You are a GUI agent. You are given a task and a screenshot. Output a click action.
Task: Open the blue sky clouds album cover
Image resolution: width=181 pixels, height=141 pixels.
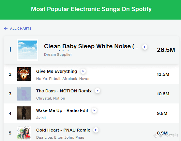(28, 50)
